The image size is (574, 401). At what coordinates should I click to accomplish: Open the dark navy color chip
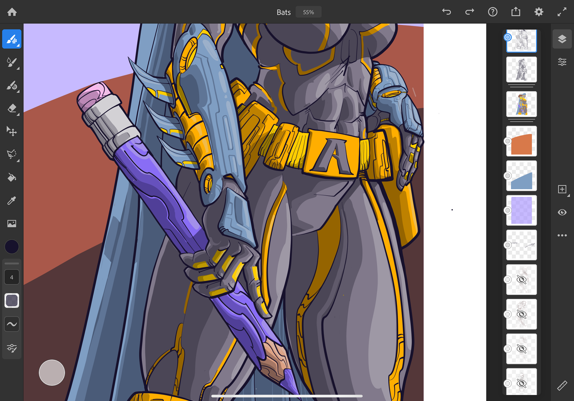click(x=12, y=247)
